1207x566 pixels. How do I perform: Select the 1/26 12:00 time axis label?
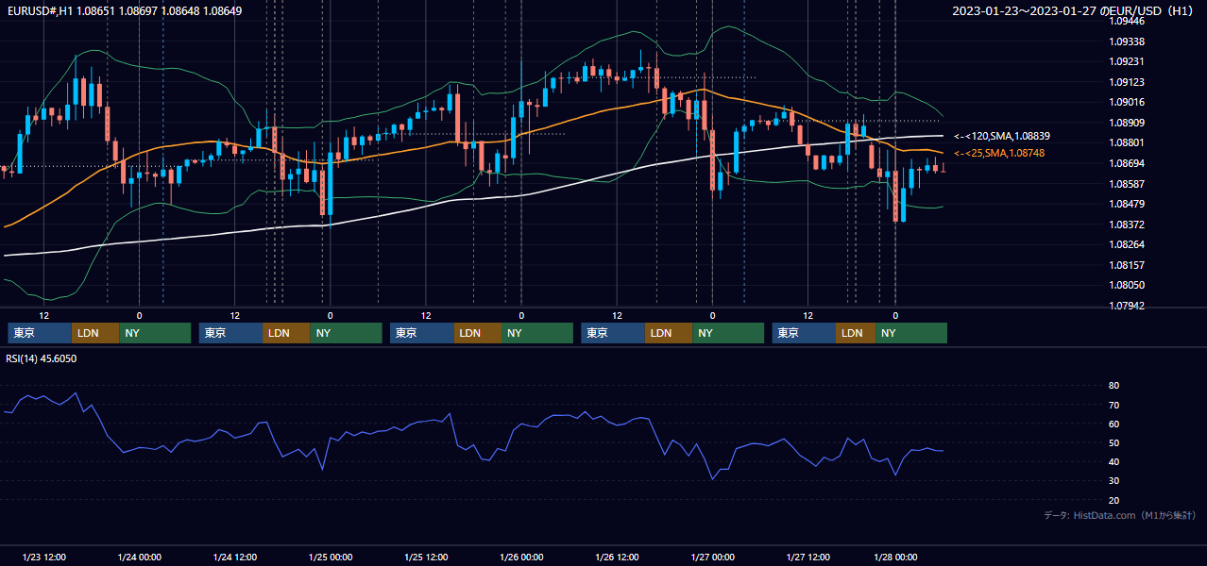(617, 557)
